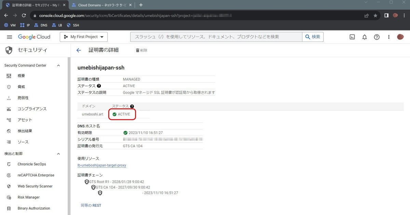The width and height of the screenshot is (410, 215).
Task: Open the browser tab search chevron
Action: click(366, 2)
